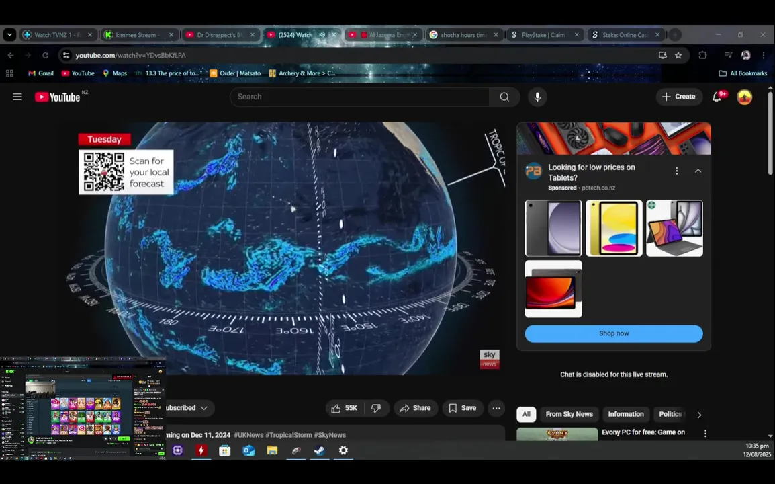Switch to the Watch TVNZ 1 tab

pyautogui.click(x=57, y=35)
